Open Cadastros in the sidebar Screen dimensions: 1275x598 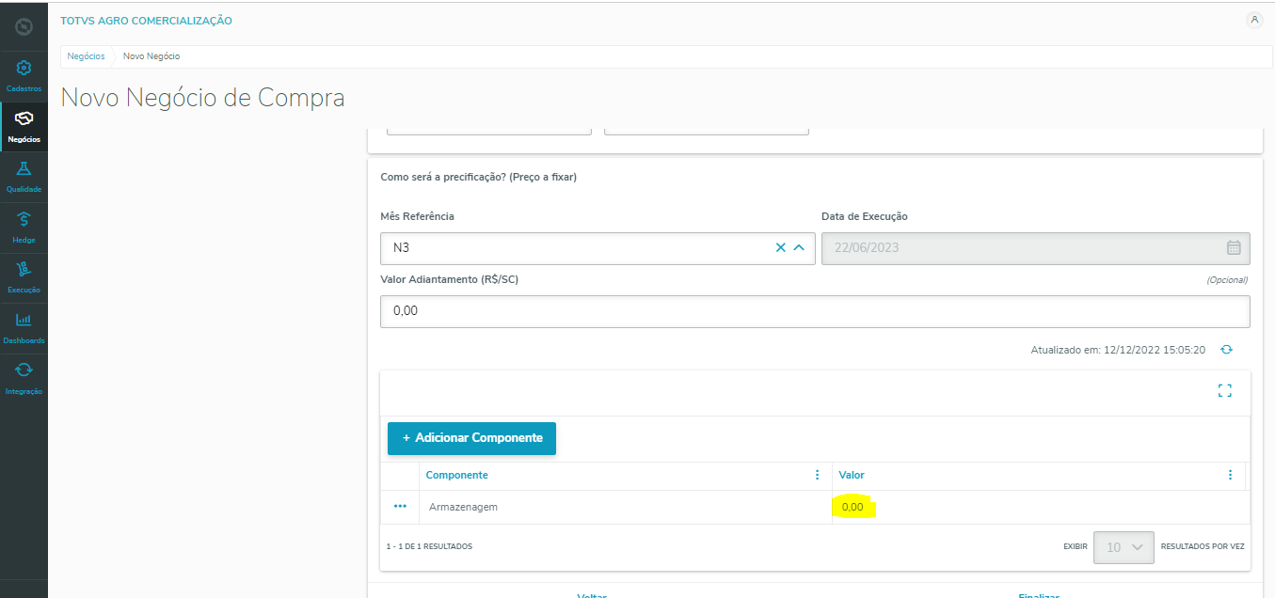(x=24, y=76)
